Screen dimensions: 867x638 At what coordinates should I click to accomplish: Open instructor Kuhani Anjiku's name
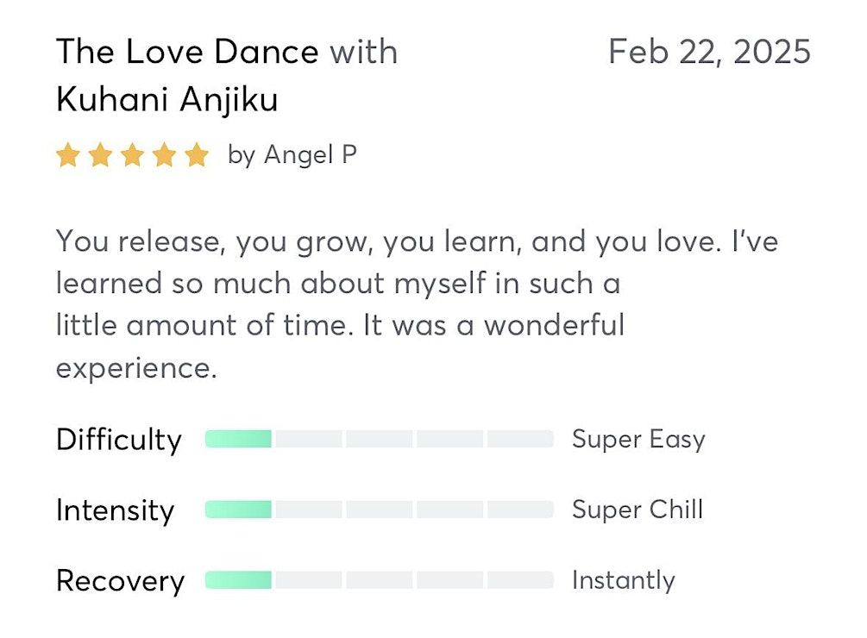[166, 100]
